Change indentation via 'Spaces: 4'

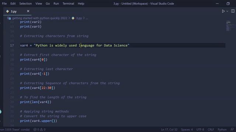click(x=187, y=129)
